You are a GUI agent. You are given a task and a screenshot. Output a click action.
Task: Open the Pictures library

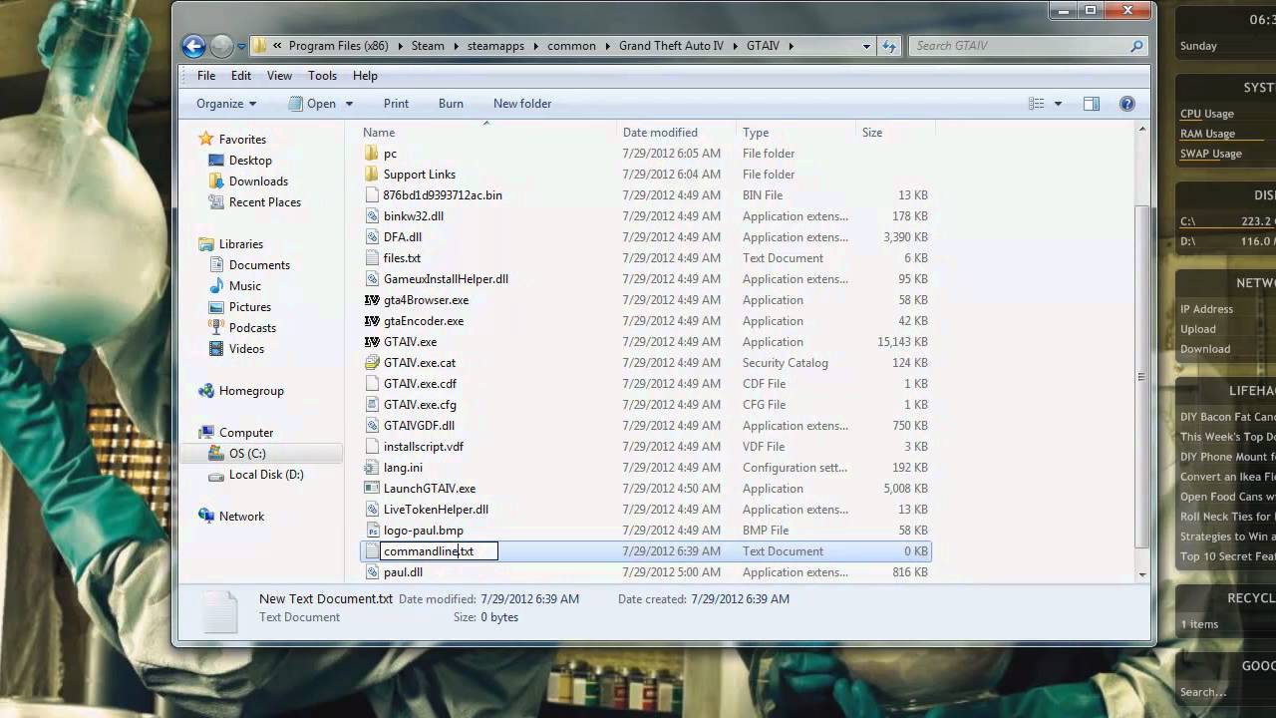(249, 307)
